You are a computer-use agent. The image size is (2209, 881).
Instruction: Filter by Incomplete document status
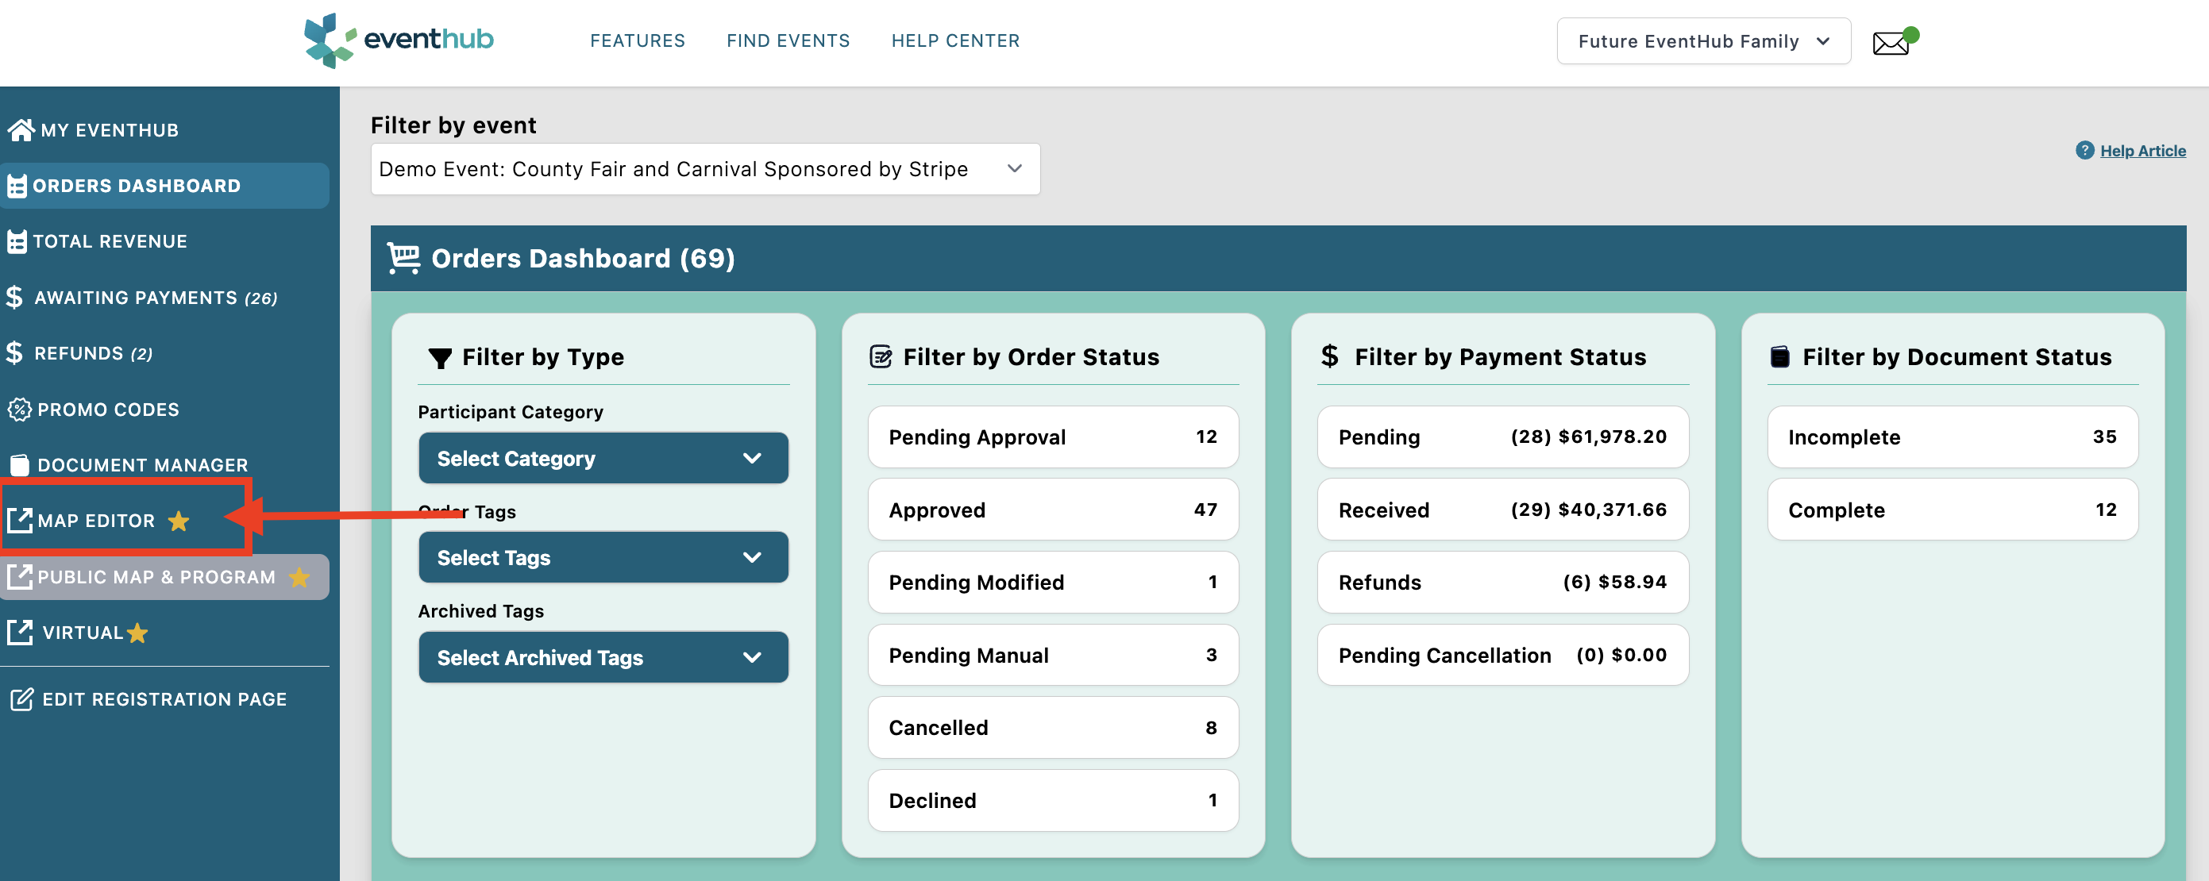[1952, 437]
